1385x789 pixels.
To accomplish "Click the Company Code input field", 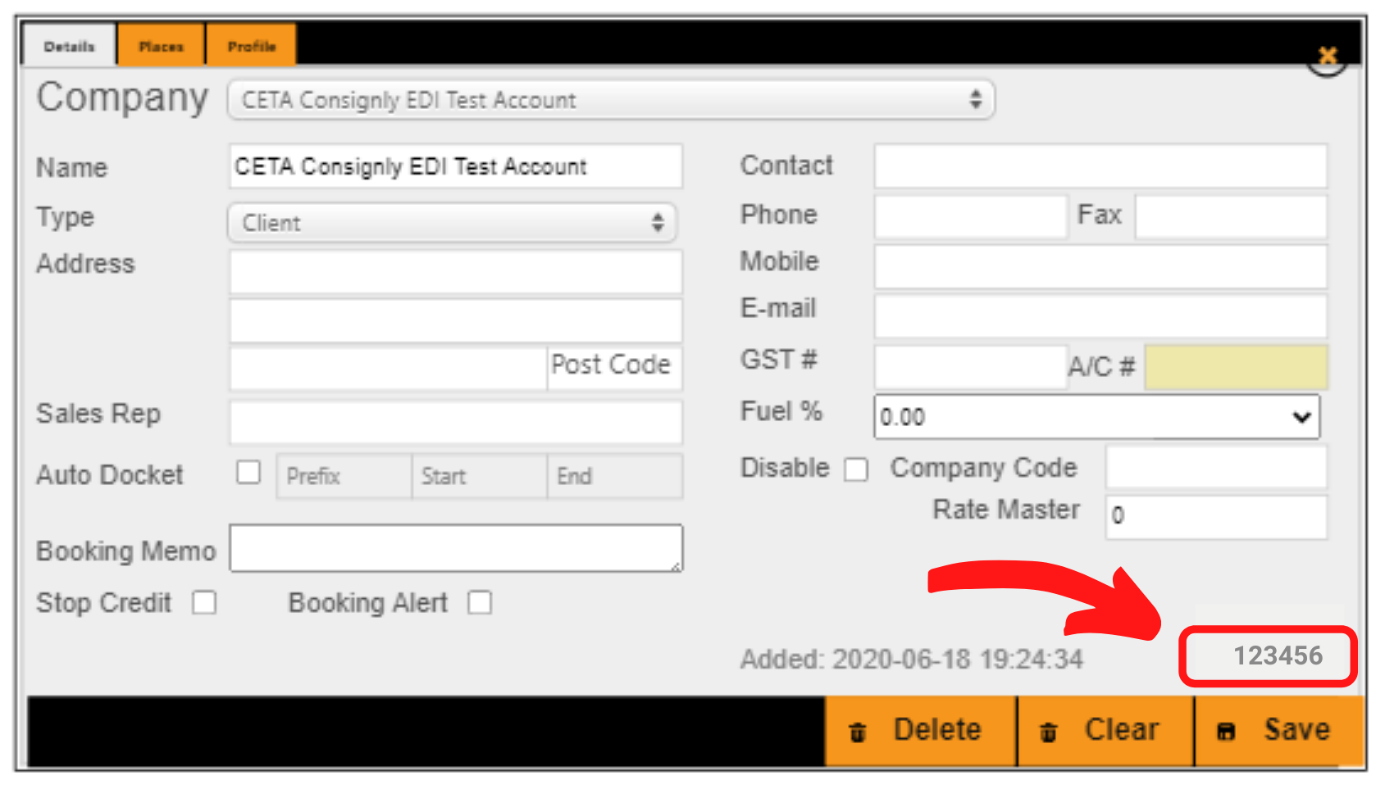I will tap(1216, 468).
